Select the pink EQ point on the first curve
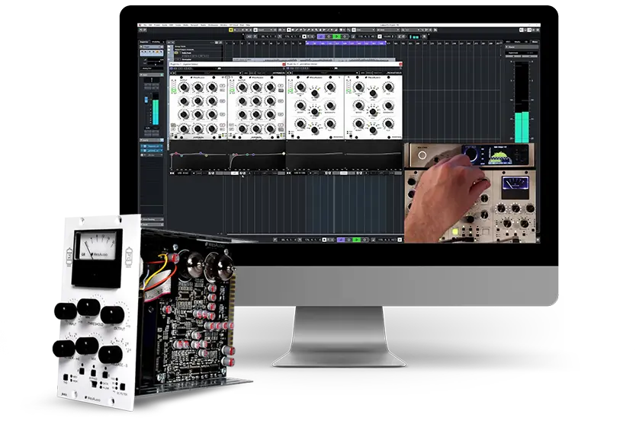Viewport: 636px width, 427px height. coord(176,153)
